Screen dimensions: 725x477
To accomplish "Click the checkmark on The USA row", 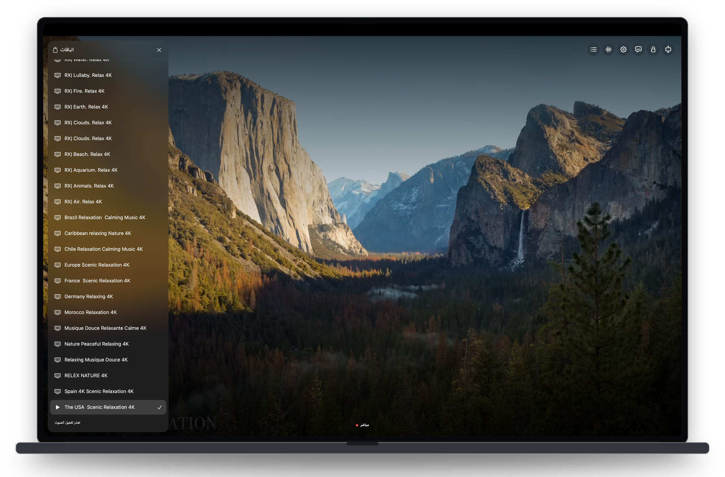I will point(160,407).
